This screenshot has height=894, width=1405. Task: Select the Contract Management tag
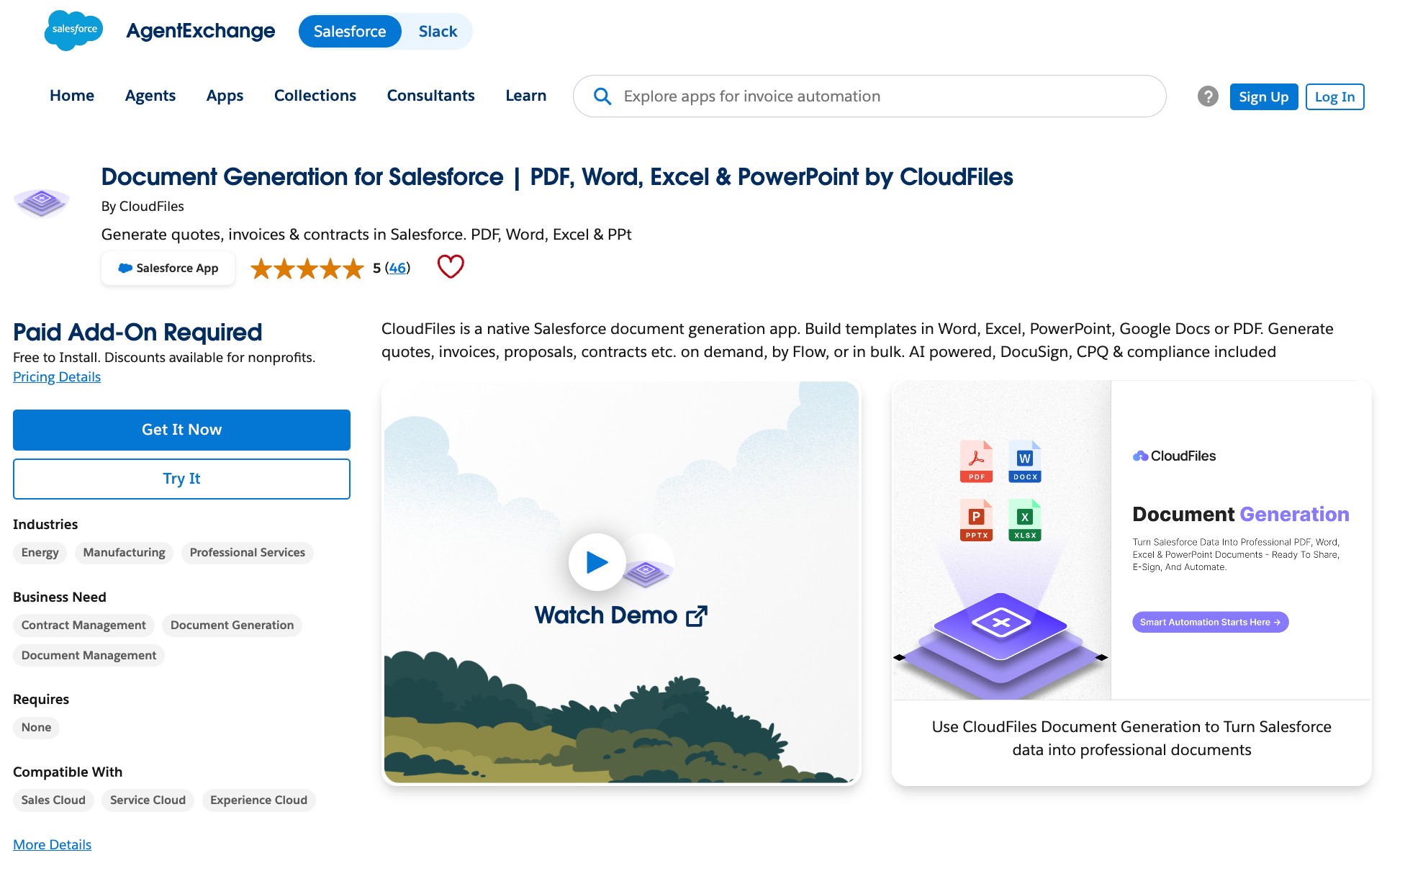click(x=83, y=626)
